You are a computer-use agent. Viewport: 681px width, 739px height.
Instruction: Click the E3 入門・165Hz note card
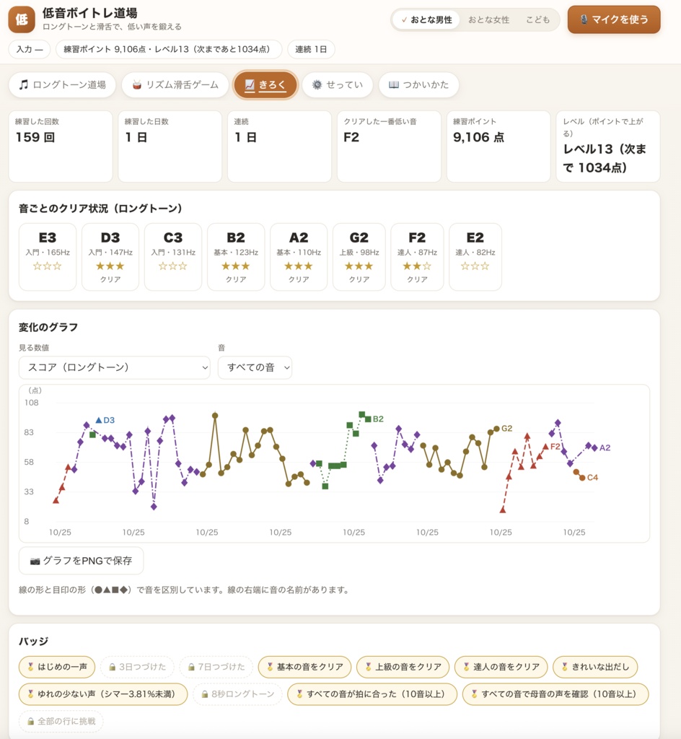pyautogui.click(x=48, y=257)
